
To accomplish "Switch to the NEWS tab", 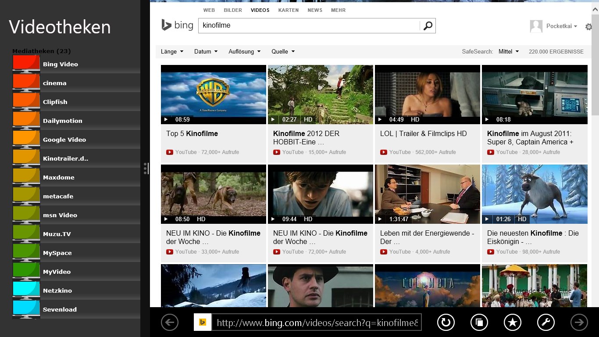I will coord(314,10).
